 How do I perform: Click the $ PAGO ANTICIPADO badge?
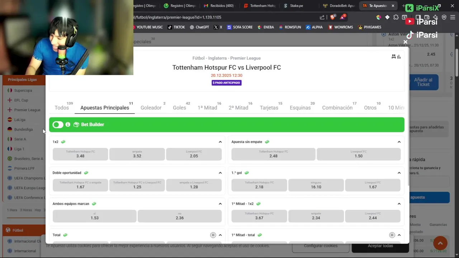click(226, 83)
